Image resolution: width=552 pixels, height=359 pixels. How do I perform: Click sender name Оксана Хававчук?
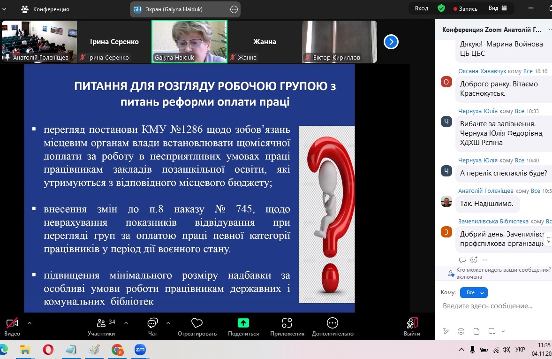point(482,71)
